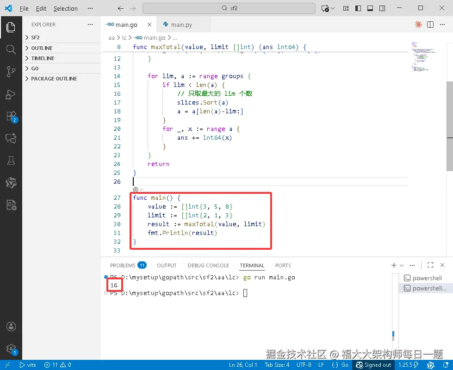Switch to PROBLEMS panel tab

point(128,265)
